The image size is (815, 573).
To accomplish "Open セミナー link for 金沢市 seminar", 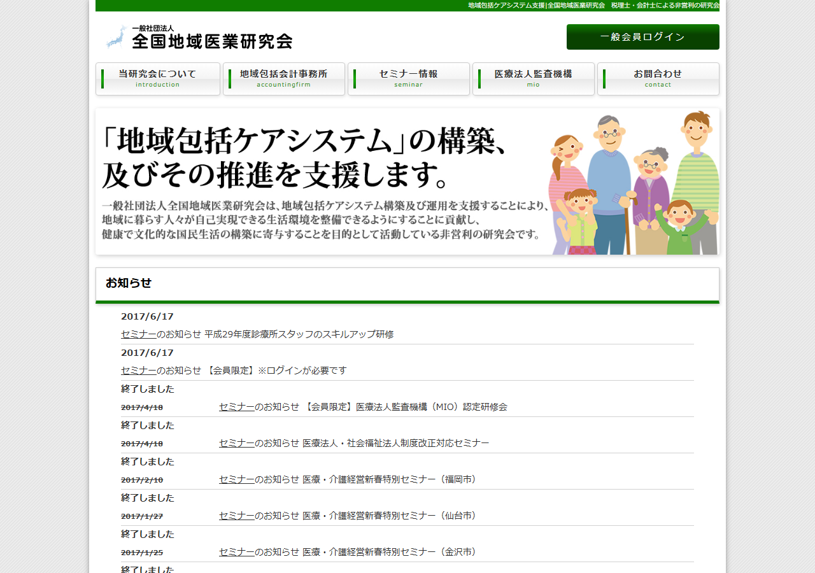I will 237,552.
